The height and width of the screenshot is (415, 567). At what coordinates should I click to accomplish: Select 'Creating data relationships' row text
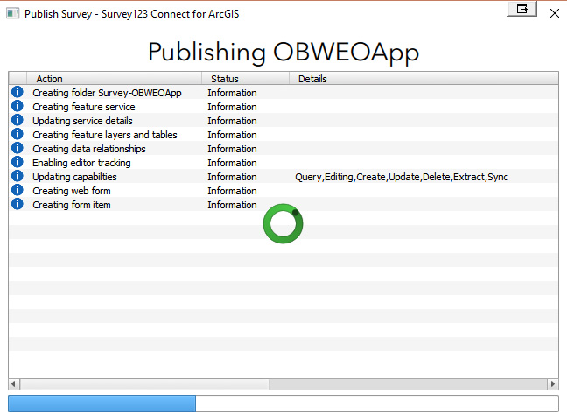[x=89, y=149]
